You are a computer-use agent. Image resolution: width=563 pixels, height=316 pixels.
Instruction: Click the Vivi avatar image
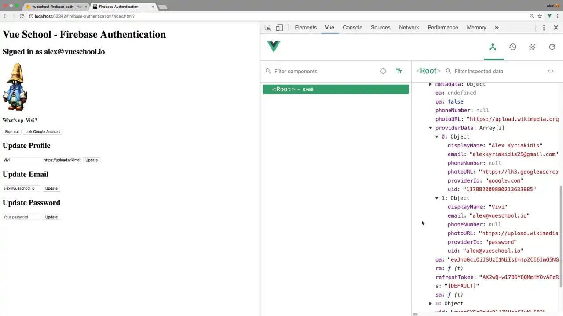pos(15,86)
